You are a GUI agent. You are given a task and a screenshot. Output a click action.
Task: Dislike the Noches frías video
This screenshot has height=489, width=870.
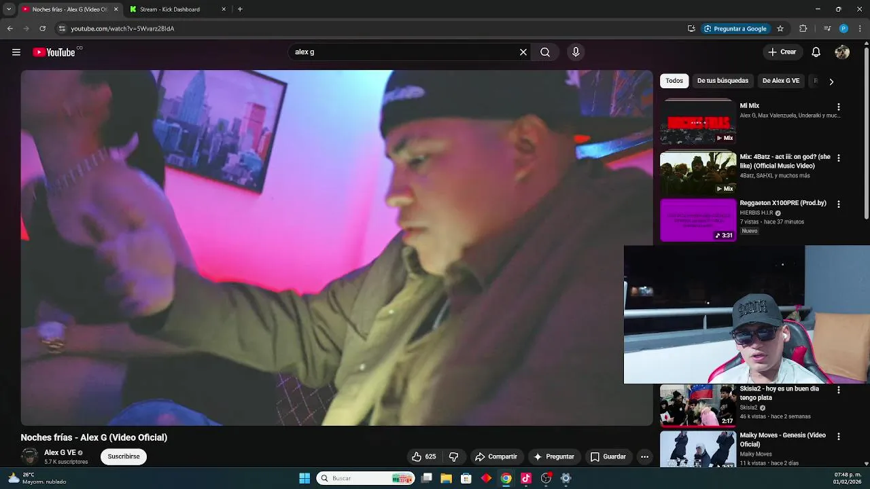tap(454, 457)
